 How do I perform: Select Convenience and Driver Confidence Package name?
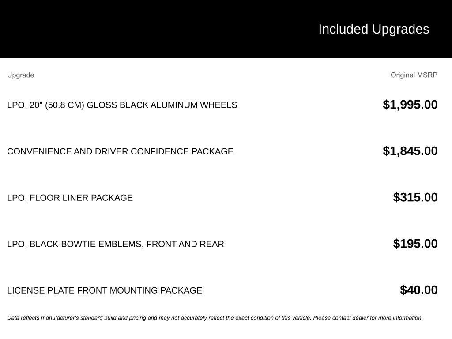(x=120, y=151)
